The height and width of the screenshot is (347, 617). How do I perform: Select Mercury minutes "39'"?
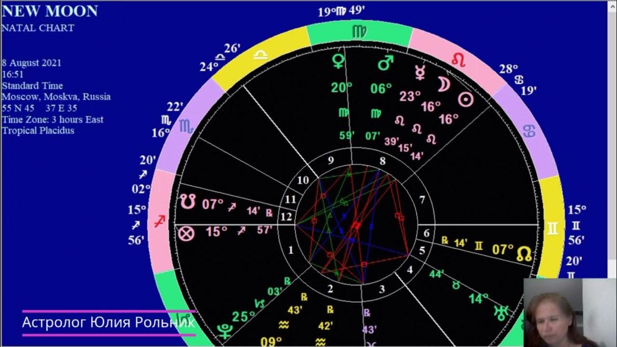tap(392, 141)
